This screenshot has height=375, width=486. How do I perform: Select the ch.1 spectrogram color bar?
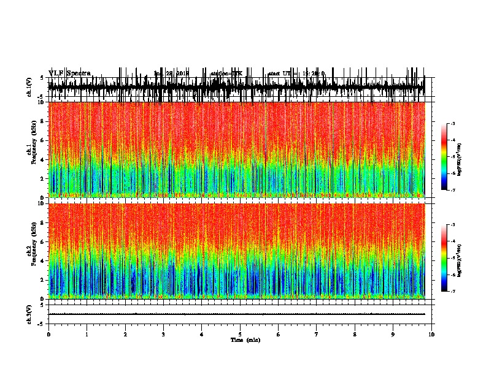pos(444,157)
